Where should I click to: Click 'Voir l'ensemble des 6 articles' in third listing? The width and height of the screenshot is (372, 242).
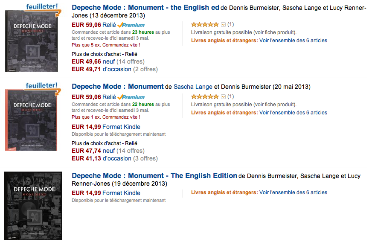(x=293, y=192)
